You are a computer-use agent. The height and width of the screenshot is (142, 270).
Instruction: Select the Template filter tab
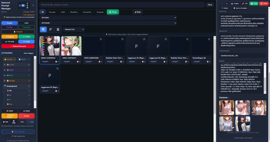(100, 12)
